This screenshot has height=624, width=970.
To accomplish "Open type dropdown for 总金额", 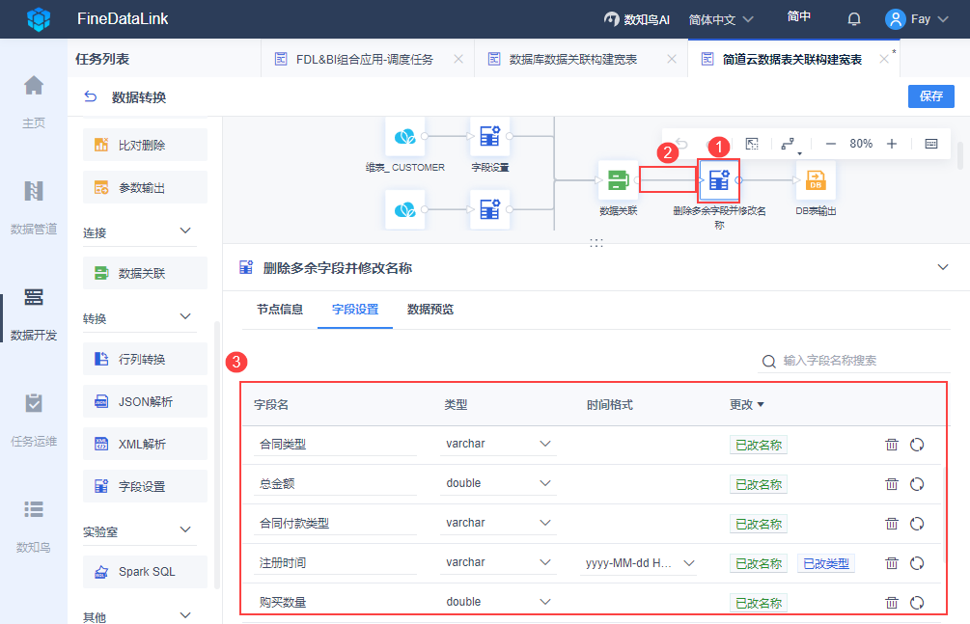I will click(498, 483).
